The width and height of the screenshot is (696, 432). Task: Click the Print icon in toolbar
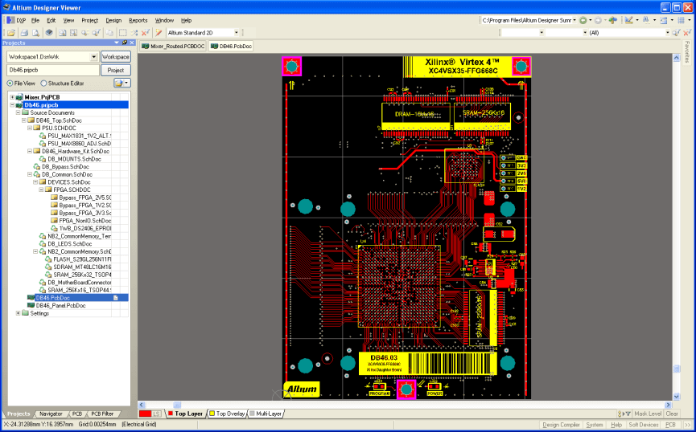(x=24, y=33)
